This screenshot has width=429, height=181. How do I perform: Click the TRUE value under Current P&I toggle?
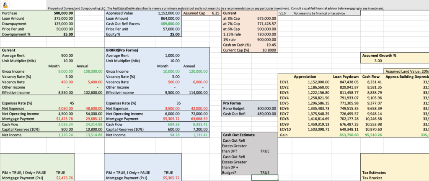click(x=60, y=173)
